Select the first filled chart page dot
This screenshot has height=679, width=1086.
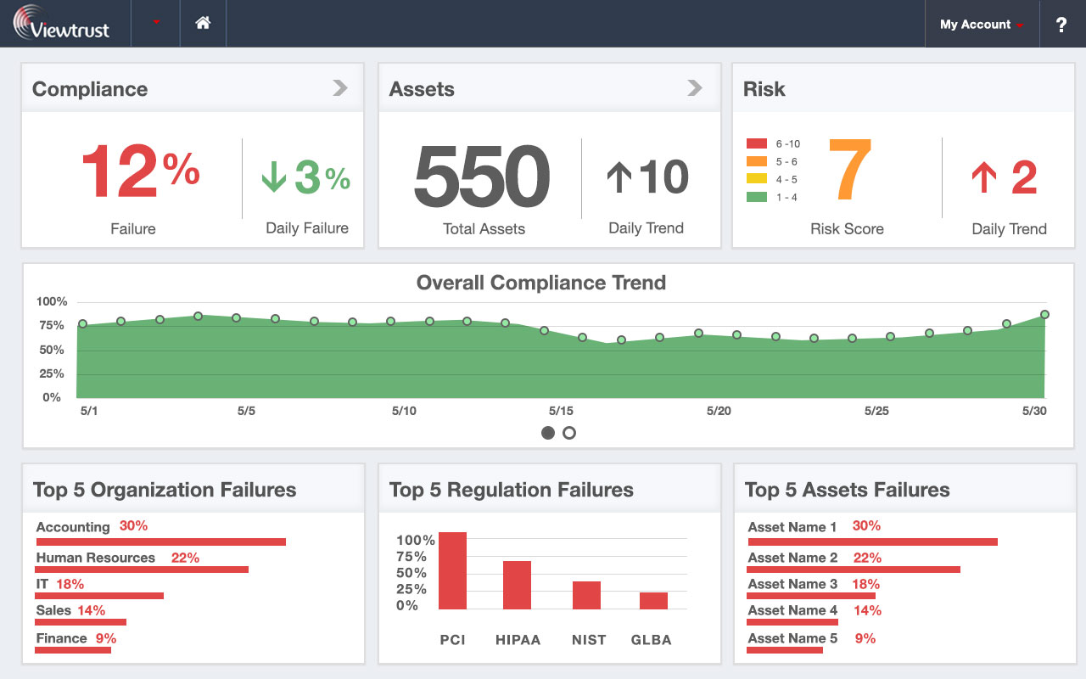point(548,433)
